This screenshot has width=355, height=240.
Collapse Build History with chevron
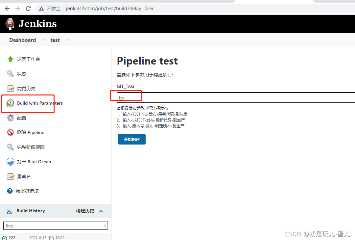pos(101,211)
